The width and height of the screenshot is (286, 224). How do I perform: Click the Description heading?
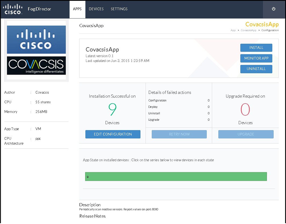[x=90, y=205]
